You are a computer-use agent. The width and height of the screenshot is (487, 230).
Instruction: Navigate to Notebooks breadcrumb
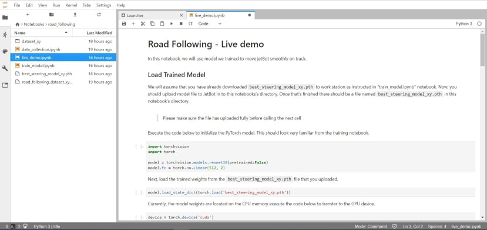(x=34, y=24)
